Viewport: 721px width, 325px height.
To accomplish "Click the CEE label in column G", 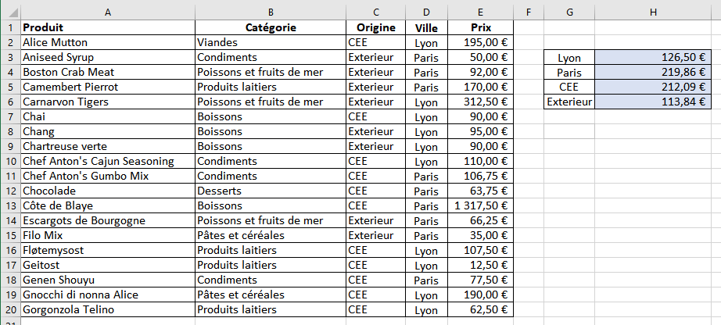I will [x=569, y=87].
